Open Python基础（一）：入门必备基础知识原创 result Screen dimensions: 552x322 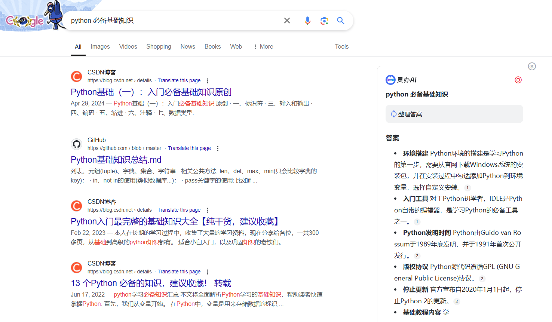(151, 92)
